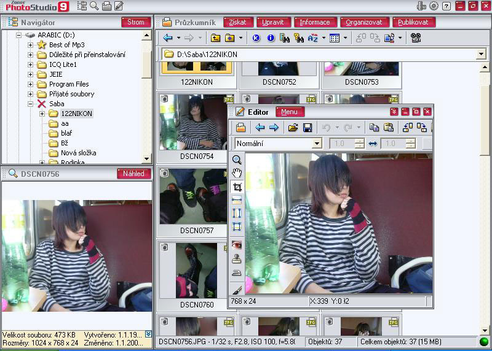Toggle the aspect ratio link arrow in Editor
Viewport: 492px width, 351px height.
(373, 144)
